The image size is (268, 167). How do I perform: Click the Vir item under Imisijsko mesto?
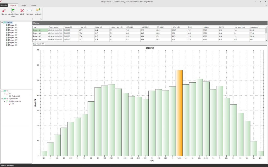pyautogui.click(x=13, y=104)
